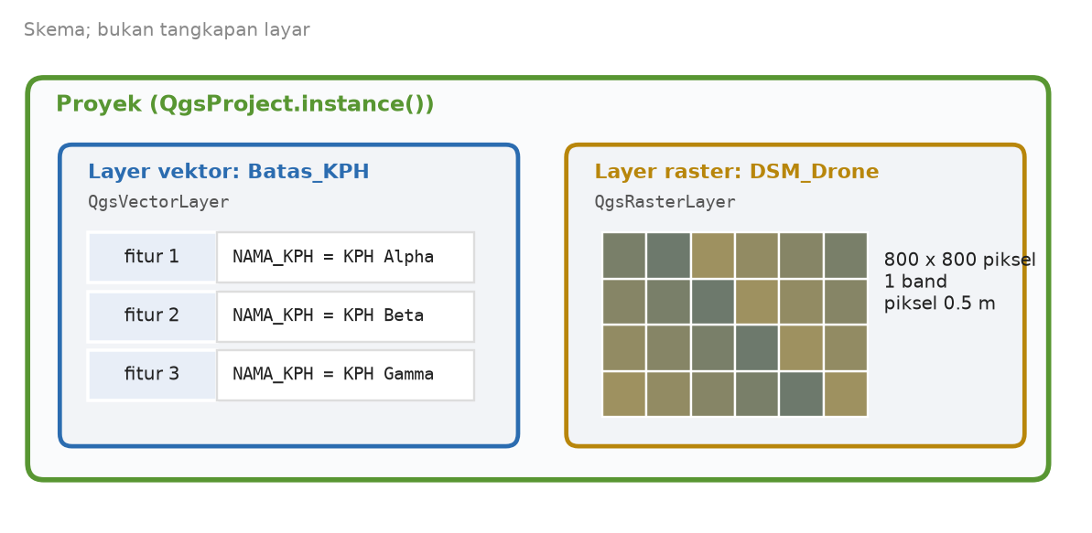Click the "NAMA_KPH = KPH Gamma" attribute
Image resolution: width=1092 pixels, height=533 pixels.
[x=345, y=374]
